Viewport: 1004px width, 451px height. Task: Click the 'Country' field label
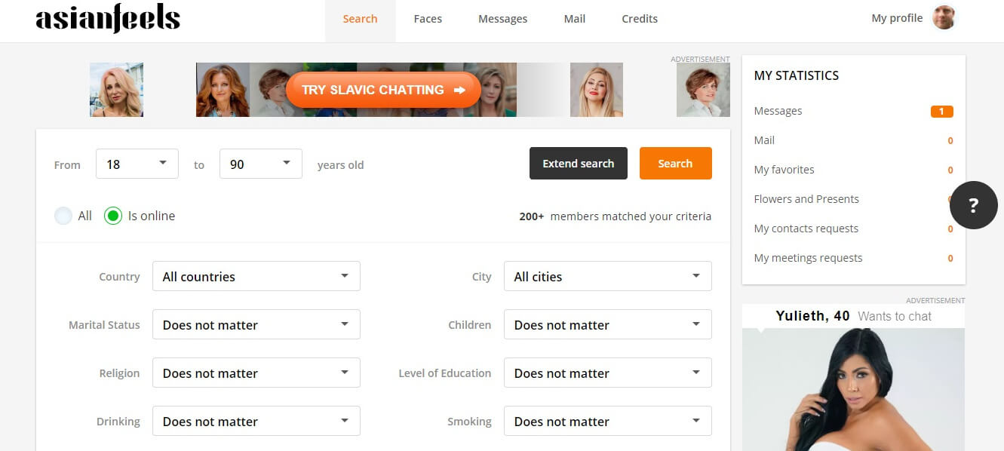119,277
